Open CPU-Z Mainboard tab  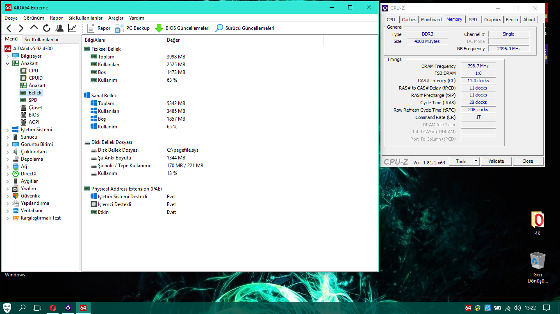431,20
